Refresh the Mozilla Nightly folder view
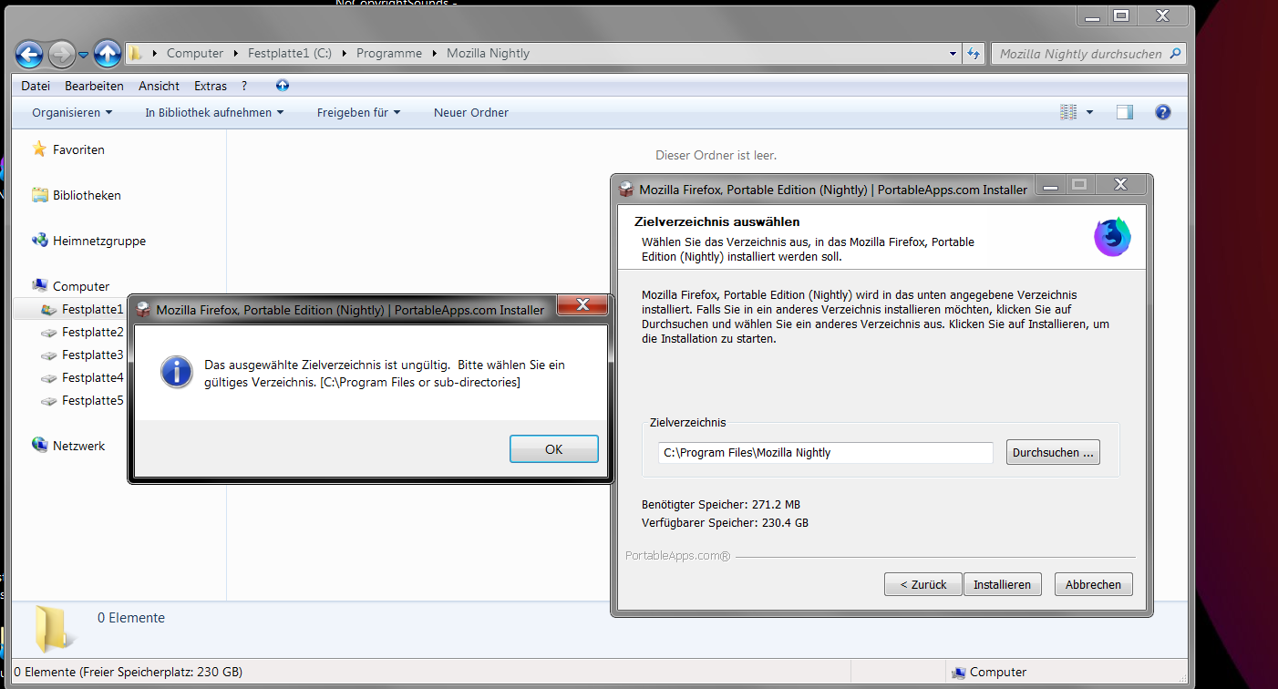The image size is (1278, 689). [x=974, y=53]
